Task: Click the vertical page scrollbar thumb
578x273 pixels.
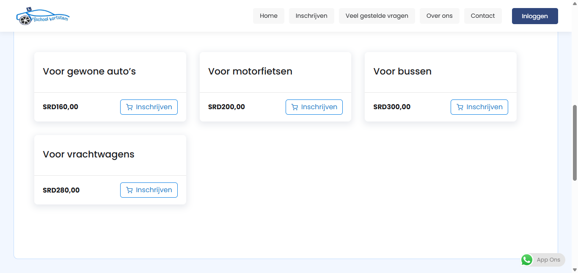Action: coord(575,143)
